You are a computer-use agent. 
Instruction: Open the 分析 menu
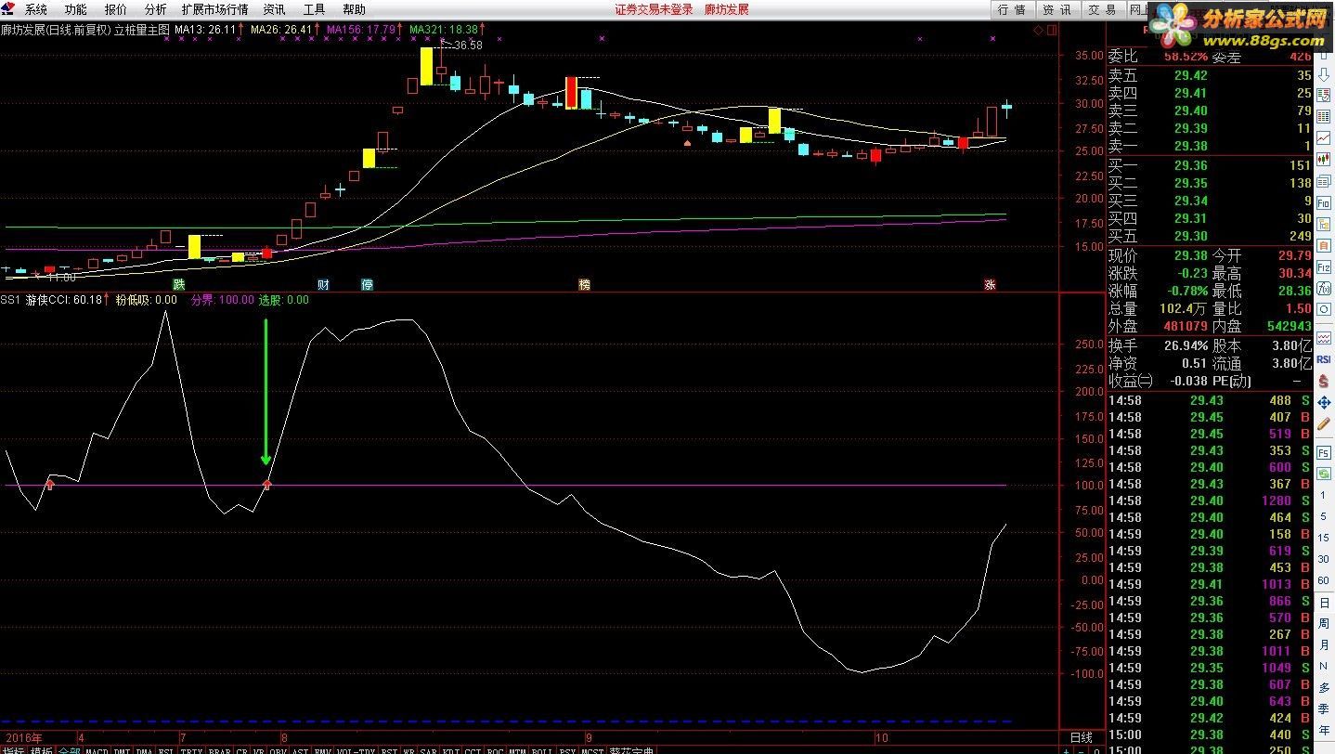[x=156, y=9]
